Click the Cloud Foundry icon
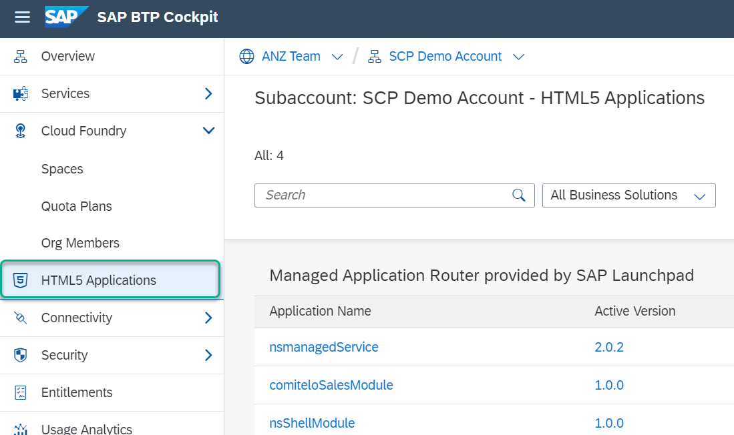Viewport: 734px width, 435px height. 20,131
